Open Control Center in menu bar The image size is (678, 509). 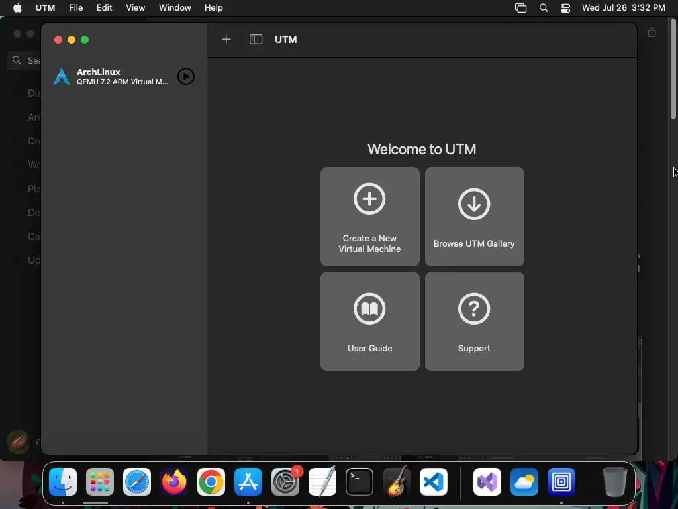point(565,8)
